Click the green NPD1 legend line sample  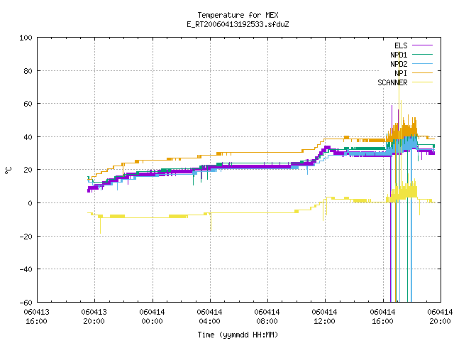(422, 55)
